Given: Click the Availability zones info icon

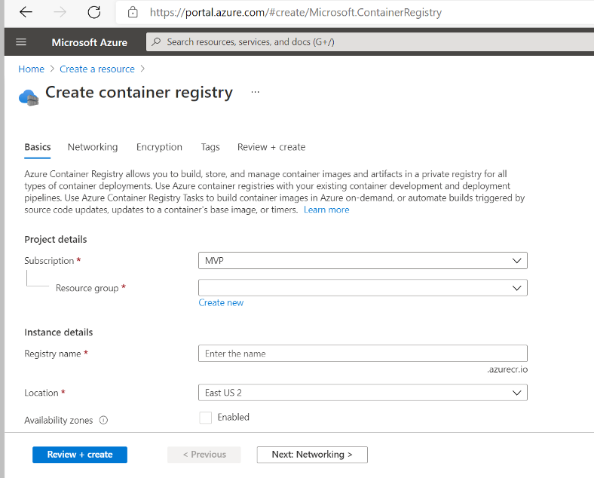Looking at the screenshot, I should click(103, 420).
